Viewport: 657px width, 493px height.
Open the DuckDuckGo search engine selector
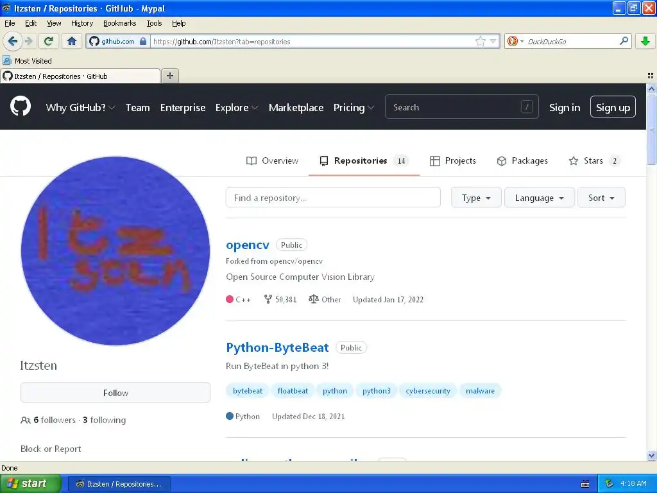click(515, 41)
